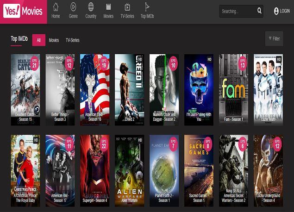The image size is (294, 212).
Task: Click the Top IMDb icon in navbar
Action: coord(147,7)
